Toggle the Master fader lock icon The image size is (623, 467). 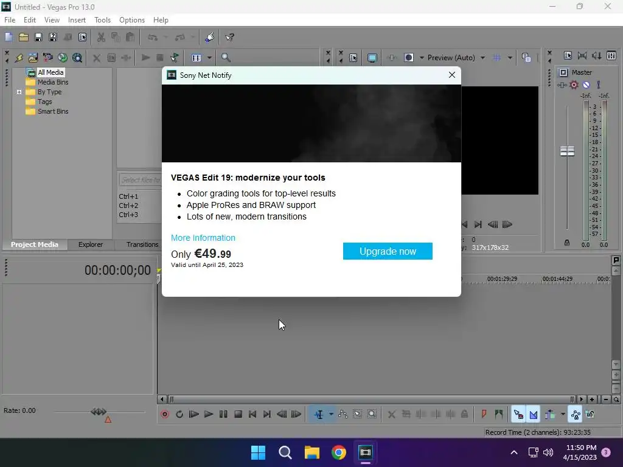coord(567,243)
